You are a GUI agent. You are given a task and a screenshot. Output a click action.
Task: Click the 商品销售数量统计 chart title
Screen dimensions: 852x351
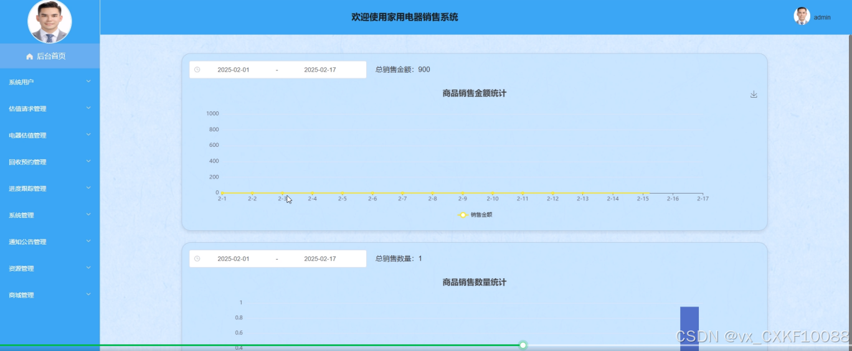tap(475, 283)
